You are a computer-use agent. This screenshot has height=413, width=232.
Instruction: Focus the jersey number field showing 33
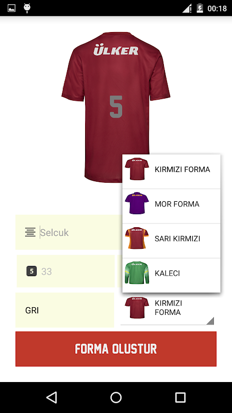click(x=65, y=271)
